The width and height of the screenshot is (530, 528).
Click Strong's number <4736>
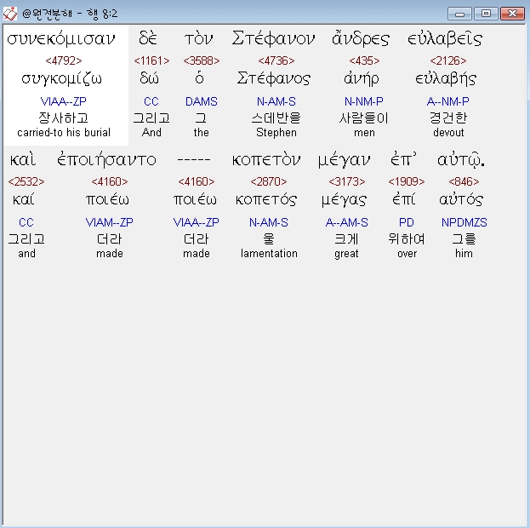276,60
